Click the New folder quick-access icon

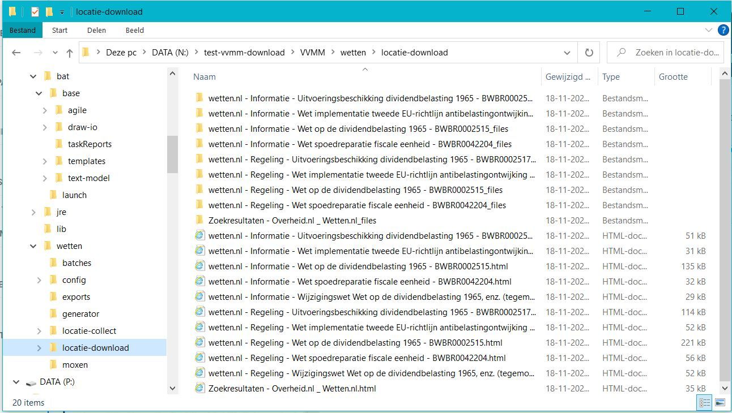49,11
